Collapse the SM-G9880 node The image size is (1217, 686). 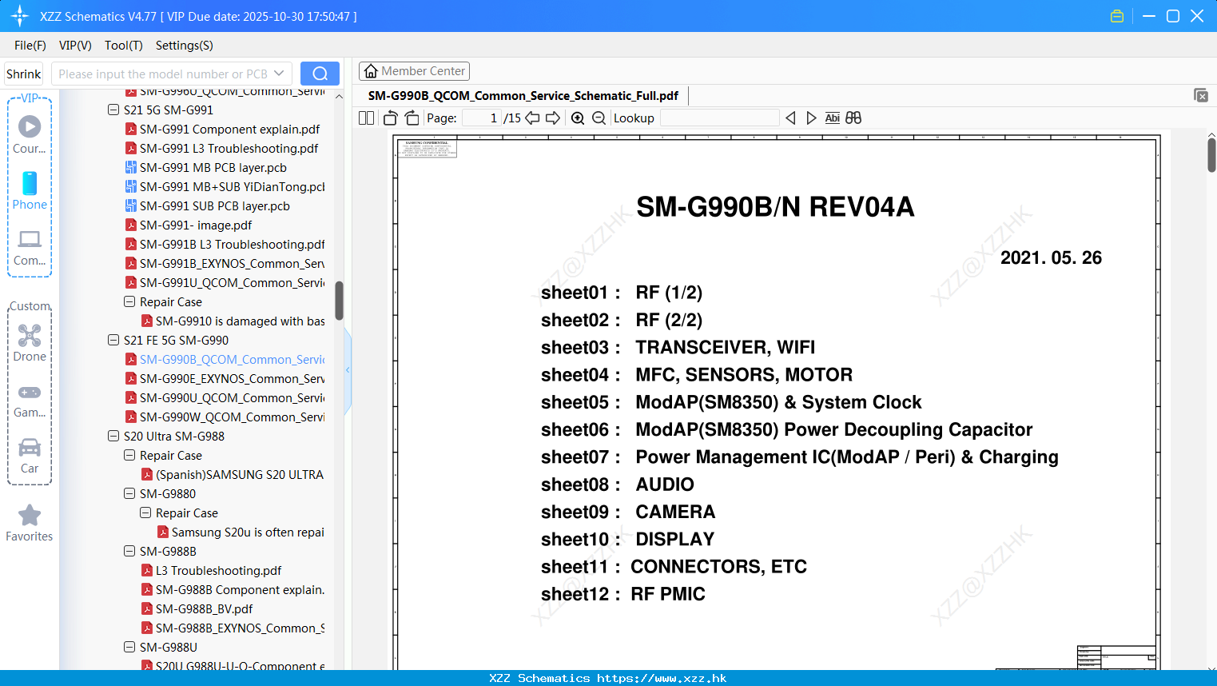tap(129, 494)
